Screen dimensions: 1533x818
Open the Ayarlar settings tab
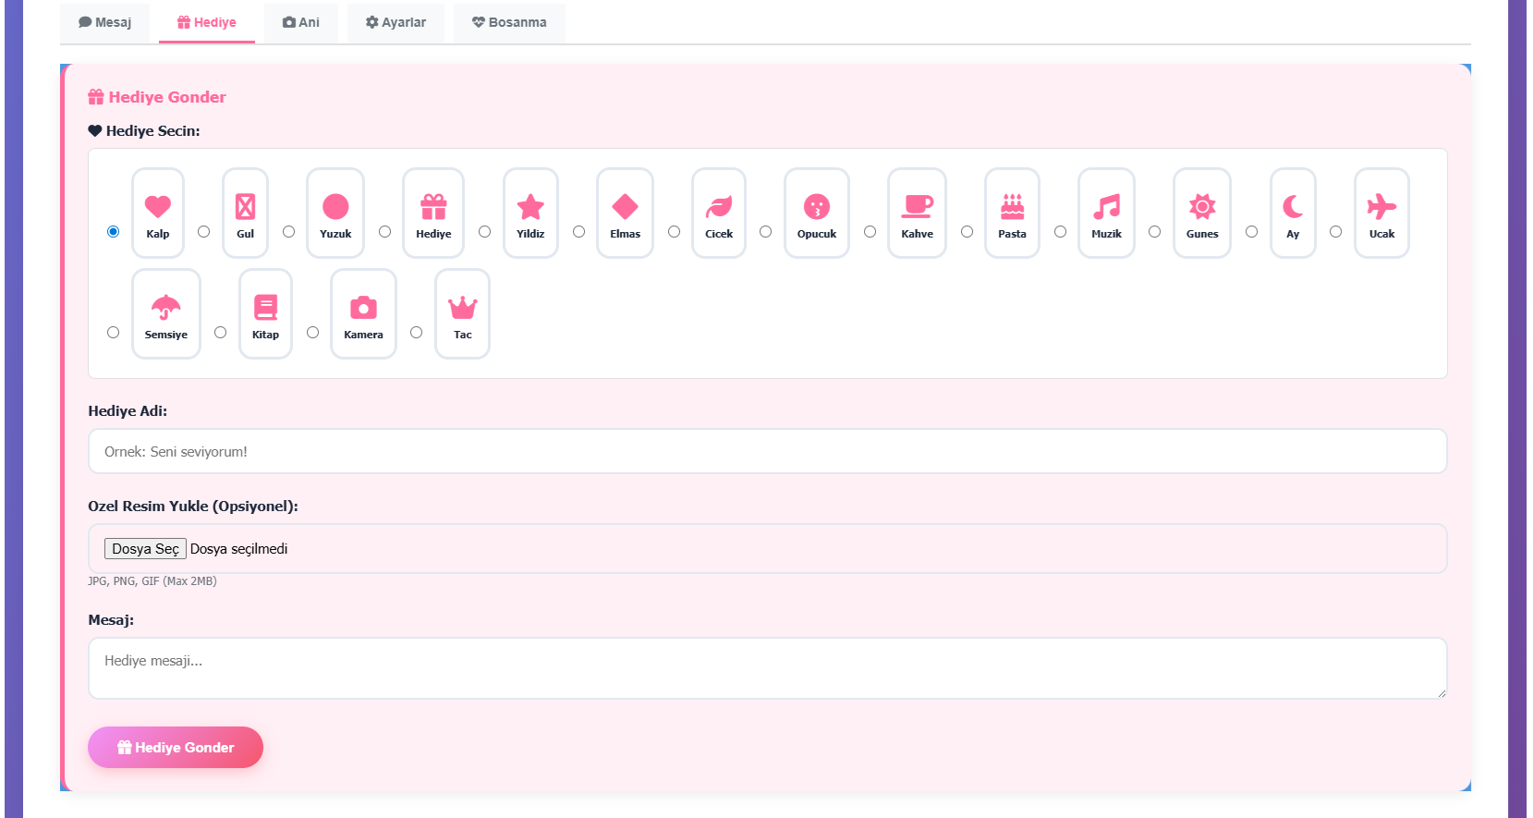(x=395, y=22)
